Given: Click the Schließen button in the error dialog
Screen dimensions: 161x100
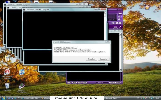Looking at the screenshot, I should [x=91, y=59].
